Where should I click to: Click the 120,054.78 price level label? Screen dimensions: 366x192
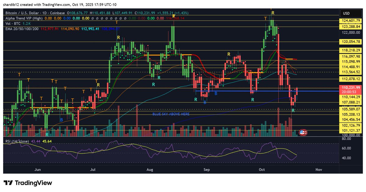(351, 42)
